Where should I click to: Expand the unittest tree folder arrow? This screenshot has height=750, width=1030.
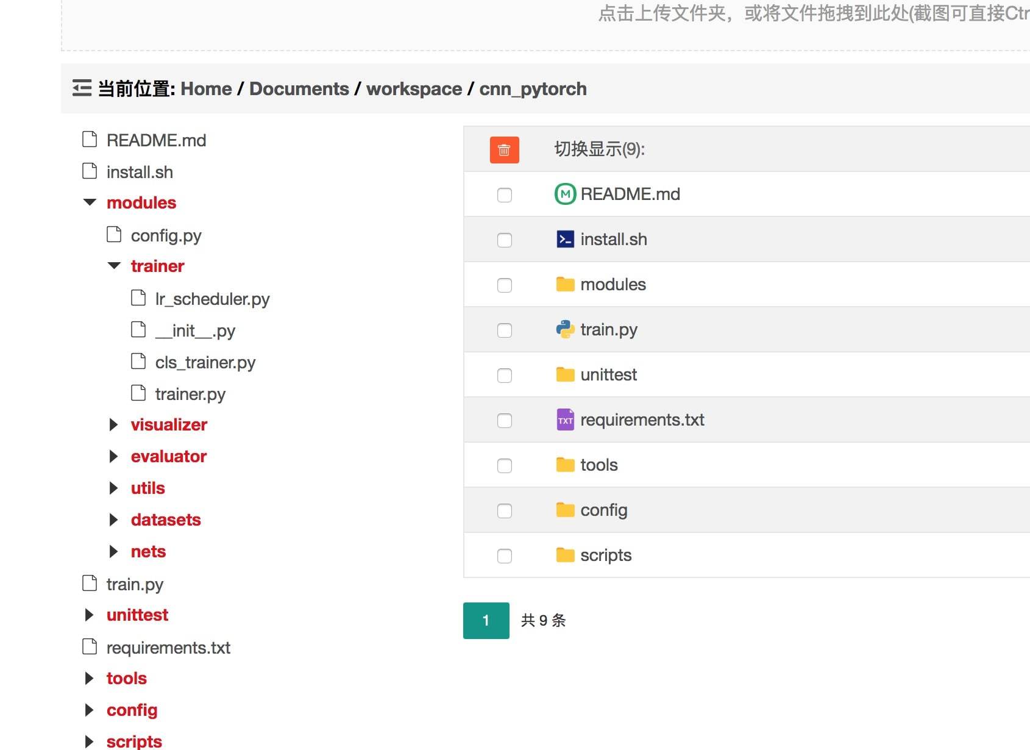coord(89,615)
